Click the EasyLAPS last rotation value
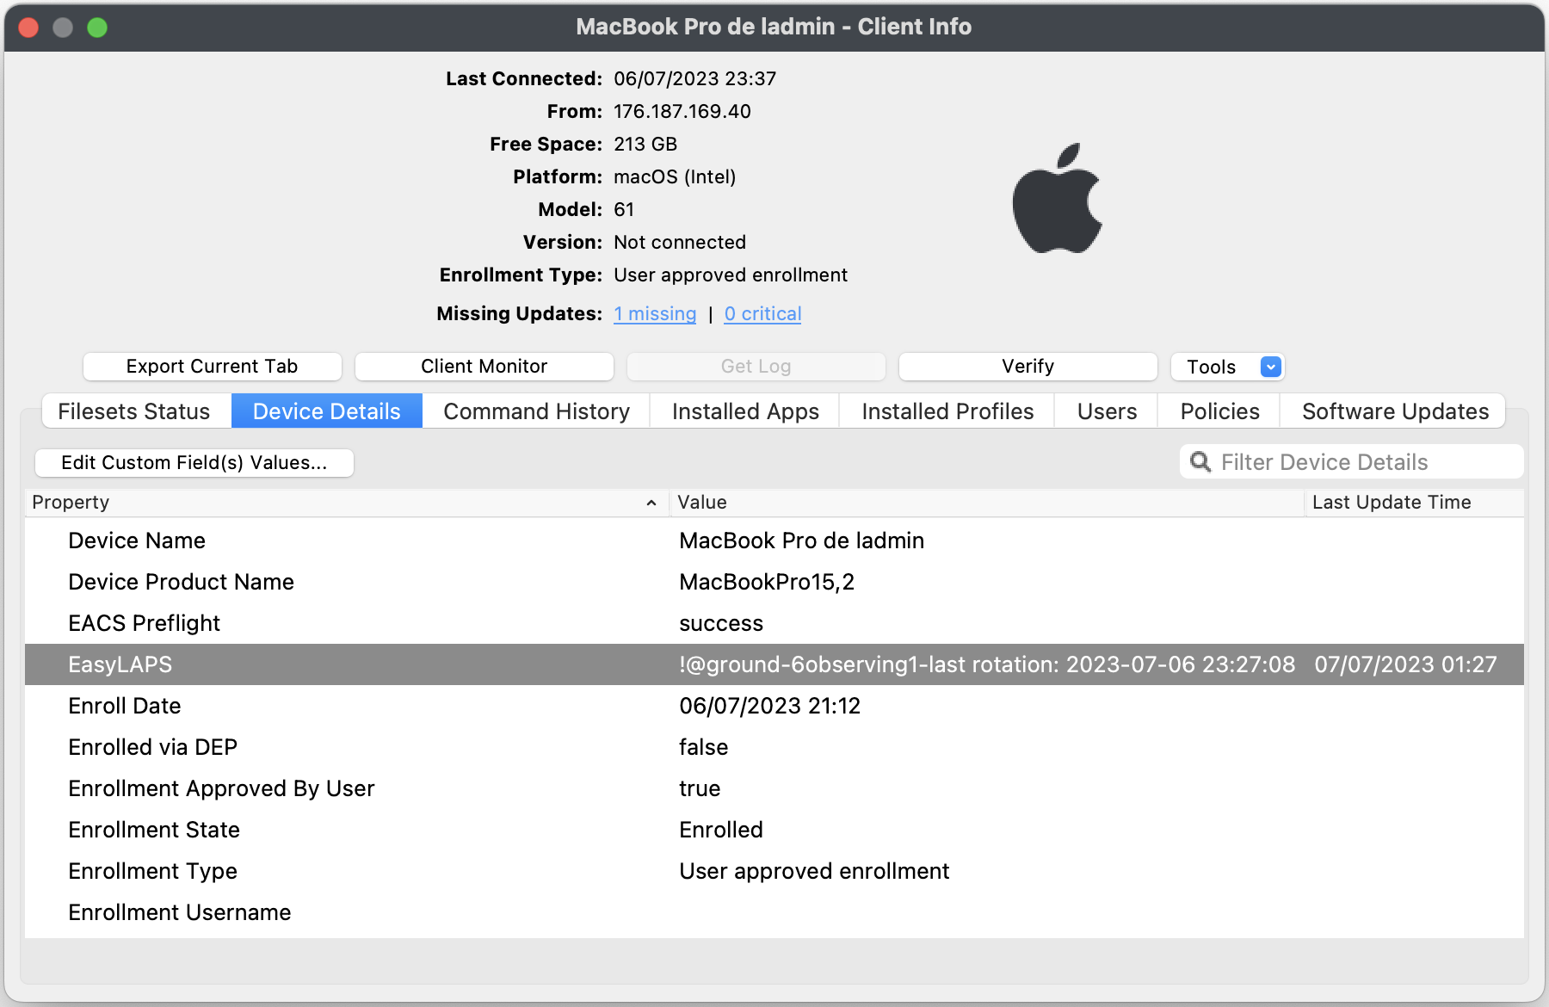The image size is (1549, 1007). click(x=987, y=664)
